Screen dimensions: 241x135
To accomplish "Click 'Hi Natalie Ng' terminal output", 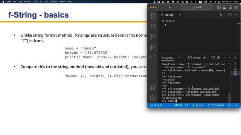I will pos(172,98).
